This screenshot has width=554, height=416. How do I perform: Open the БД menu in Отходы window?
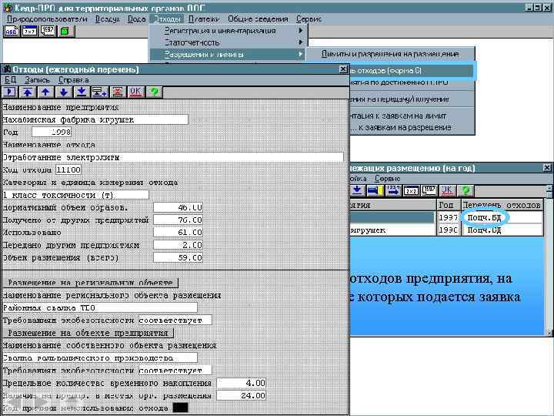pos(11,80)
